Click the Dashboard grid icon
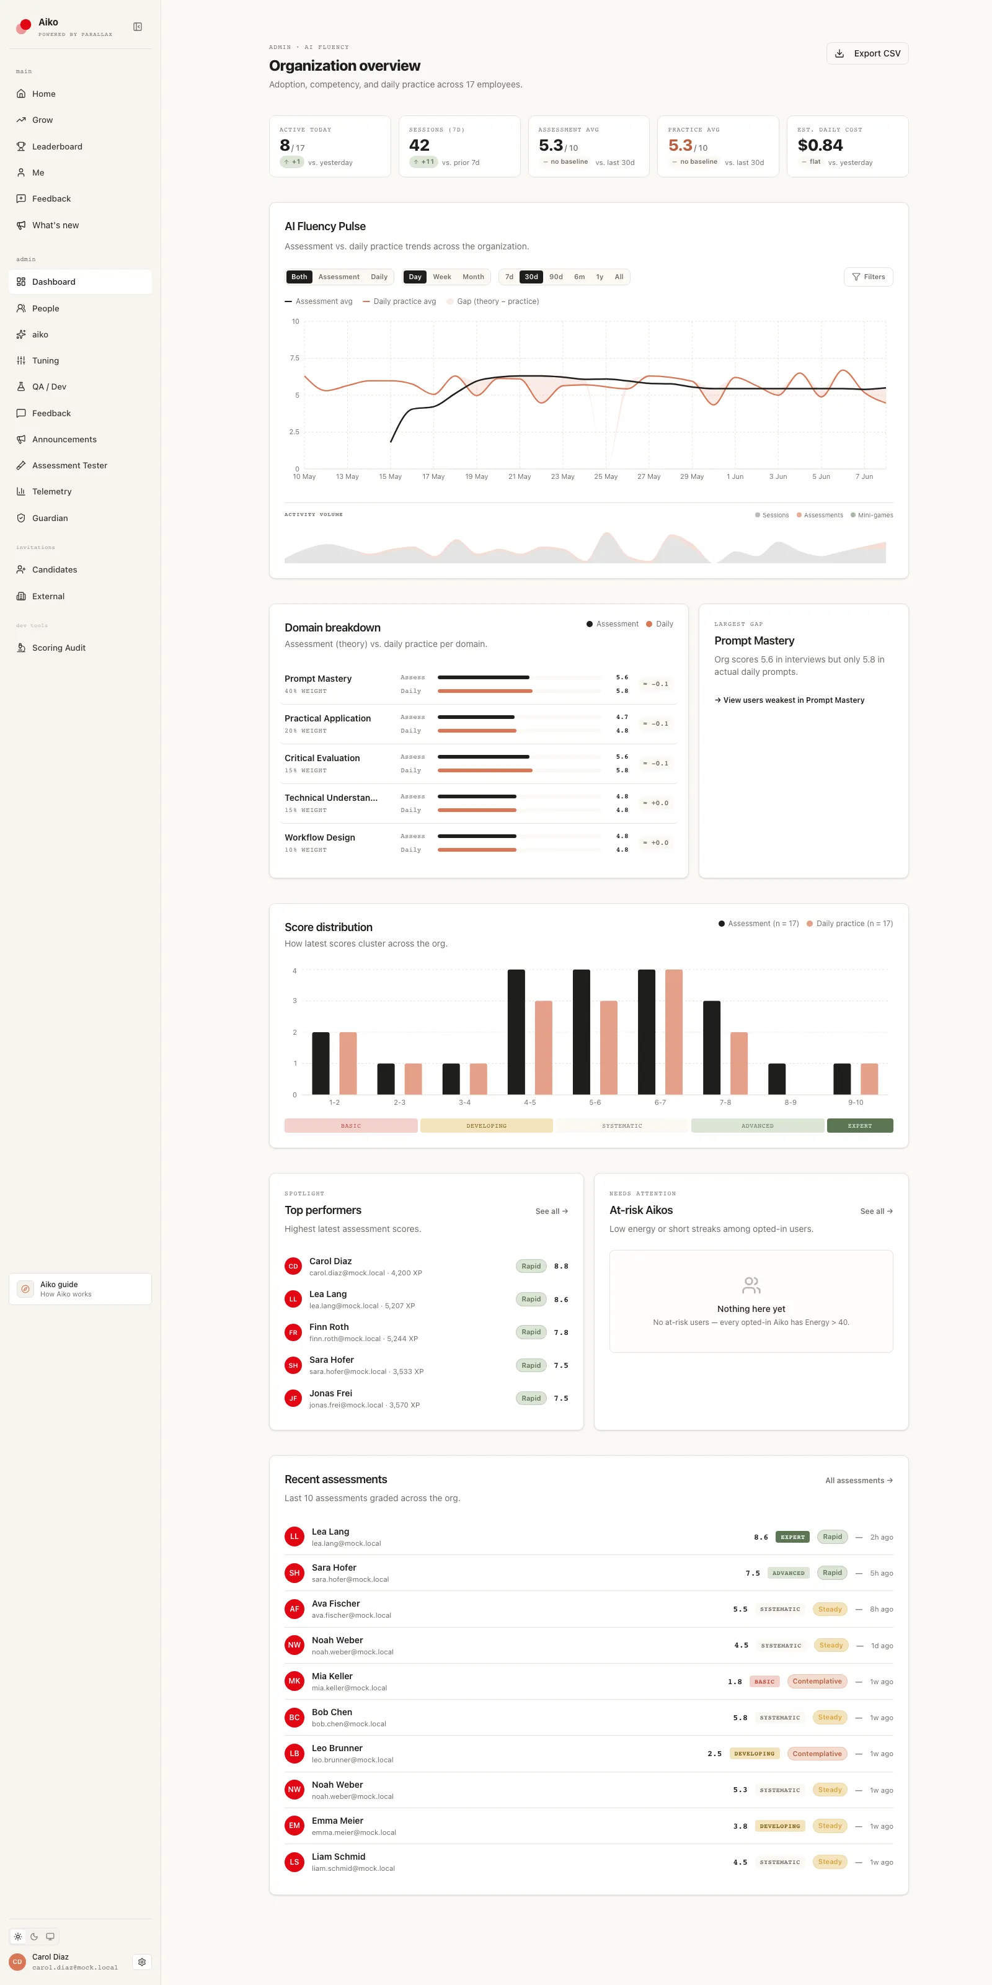 pos(22,282)
